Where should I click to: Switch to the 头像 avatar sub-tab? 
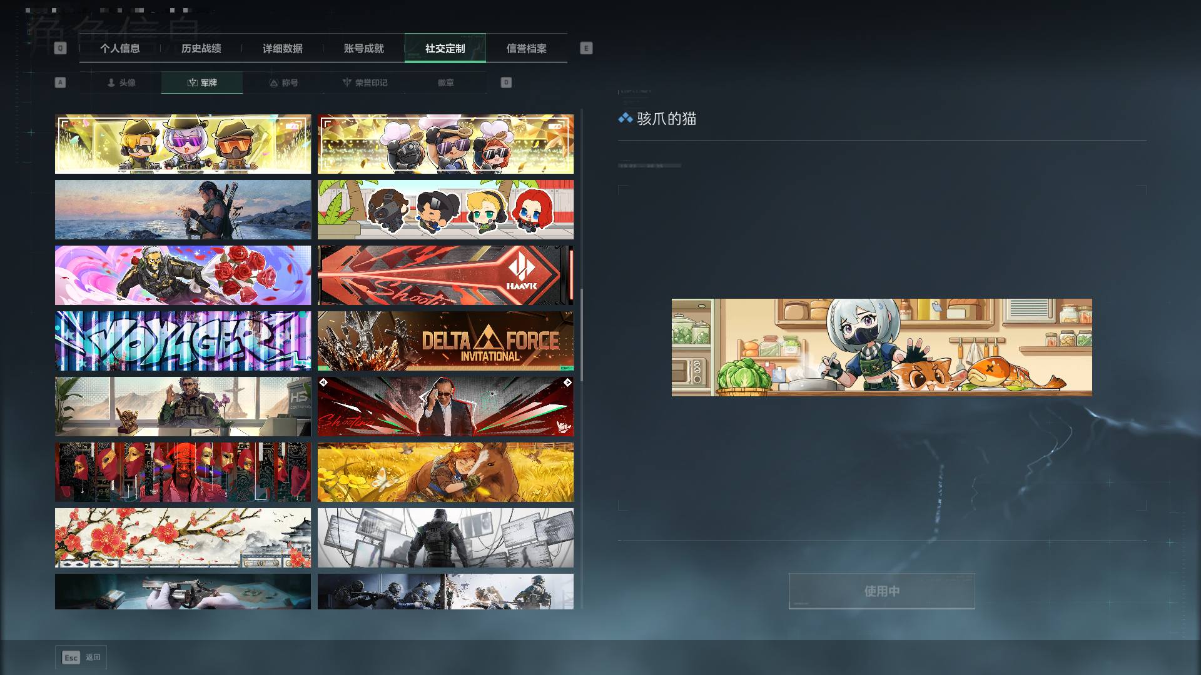[121, 82]
